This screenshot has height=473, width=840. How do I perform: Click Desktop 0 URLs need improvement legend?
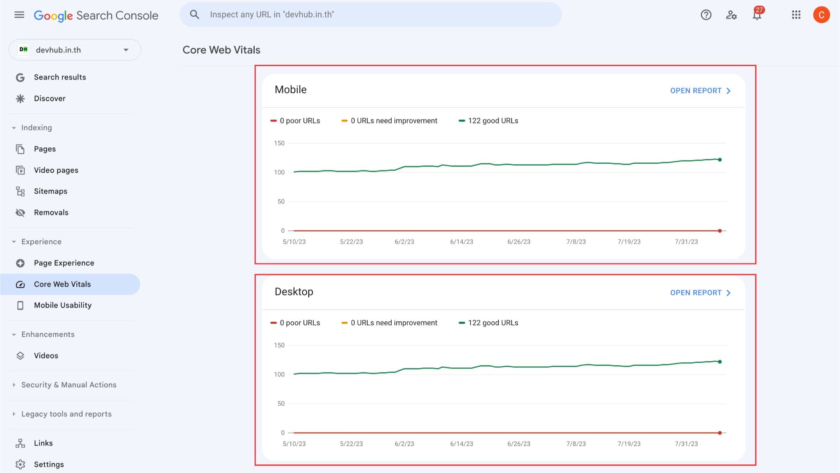pos(389,323)
